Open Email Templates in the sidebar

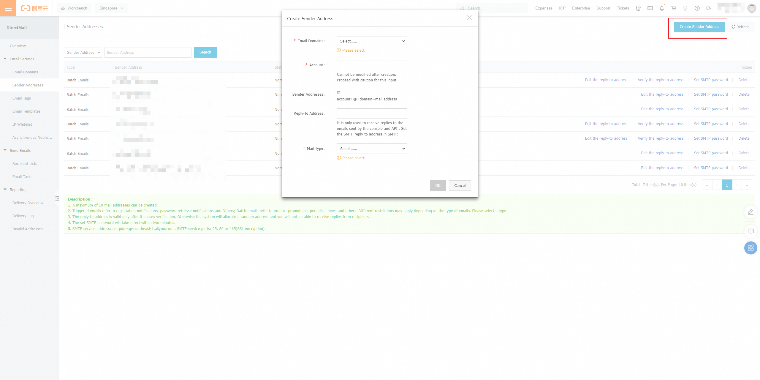tap(26, 111)
